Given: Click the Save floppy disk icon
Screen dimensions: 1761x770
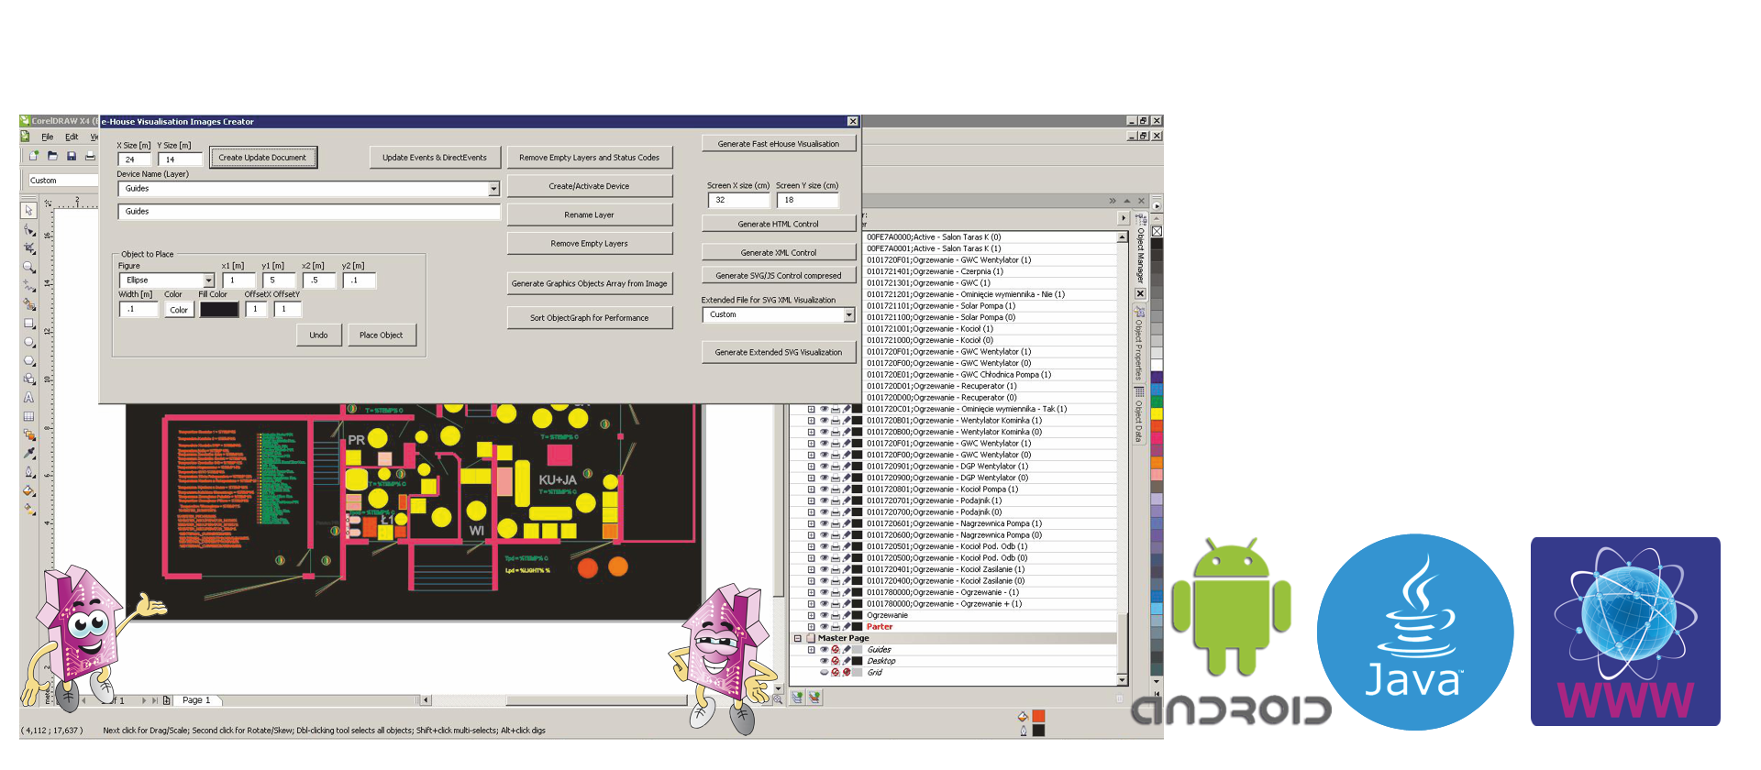Looking at the screenshot, I should (71, 156).
